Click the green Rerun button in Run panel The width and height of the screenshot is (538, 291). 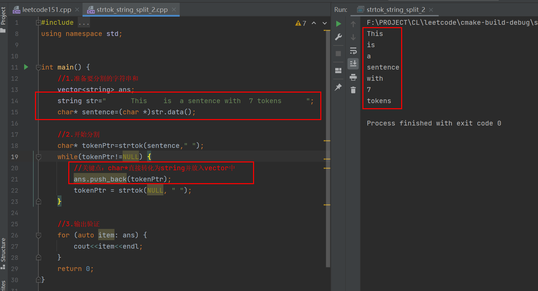(338, 24)
